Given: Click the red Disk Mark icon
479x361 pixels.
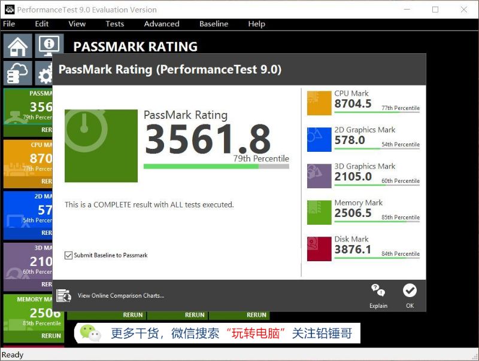Looking at the screenshot, I should [319, 249].
